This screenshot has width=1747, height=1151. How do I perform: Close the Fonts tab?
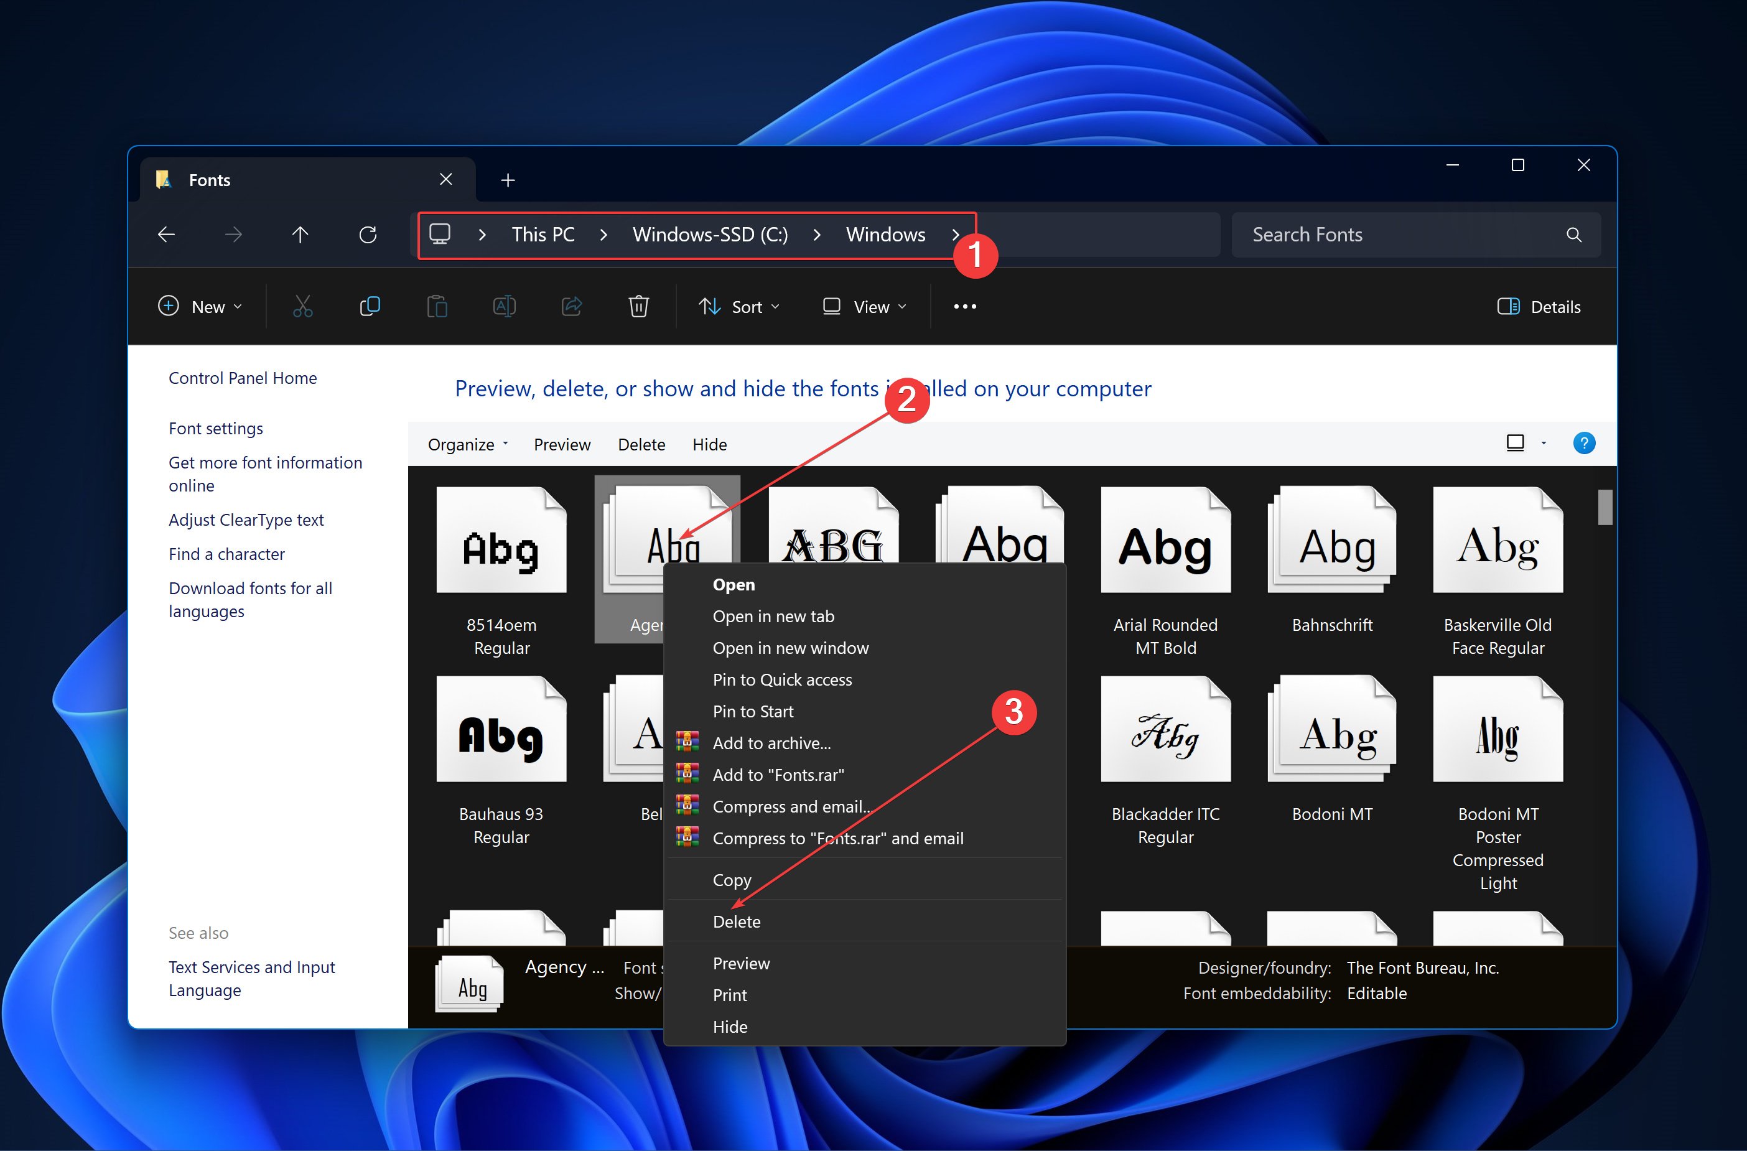pyautogui.click(x=445, y=179)
